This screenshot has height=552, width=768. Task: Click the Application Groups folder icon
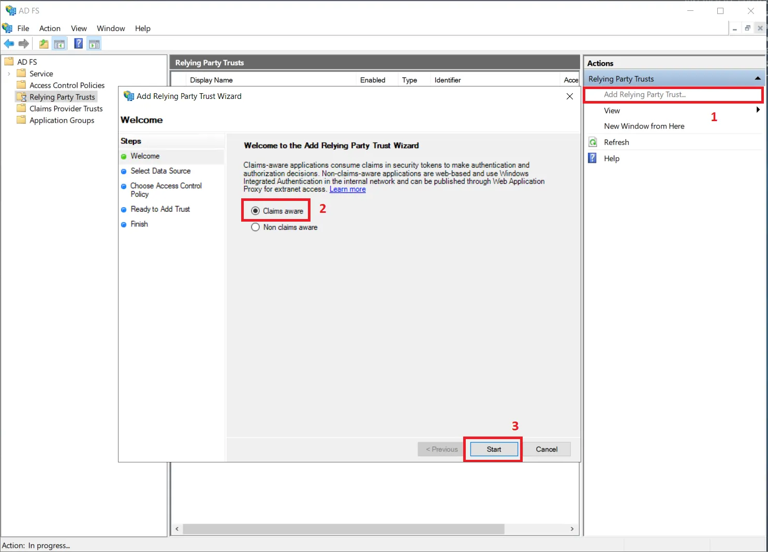click(x=21, y=120)
